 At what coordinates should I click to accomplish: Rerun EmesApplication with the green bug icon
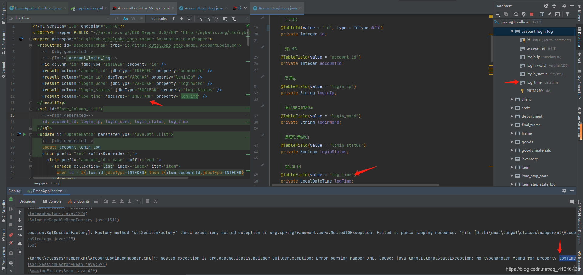pos(11,200)
